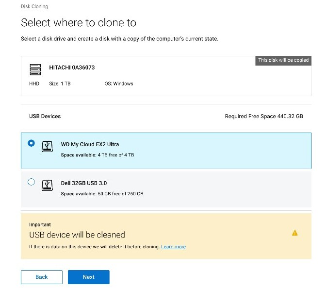Click the 'This disk will be copied' badge

(283, 60)
